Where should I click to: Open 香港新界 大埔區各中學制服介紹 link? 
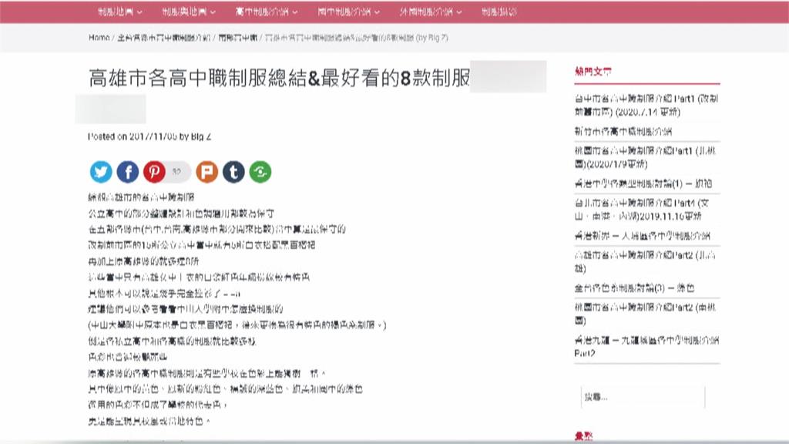[x=642, y=236]
